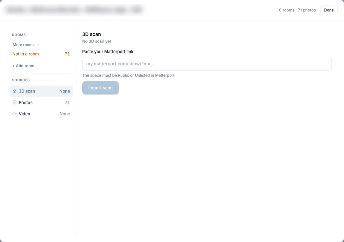Switch to the Video source
The width and height of the screenshot is (344, 242).
(x=41, y=114)
